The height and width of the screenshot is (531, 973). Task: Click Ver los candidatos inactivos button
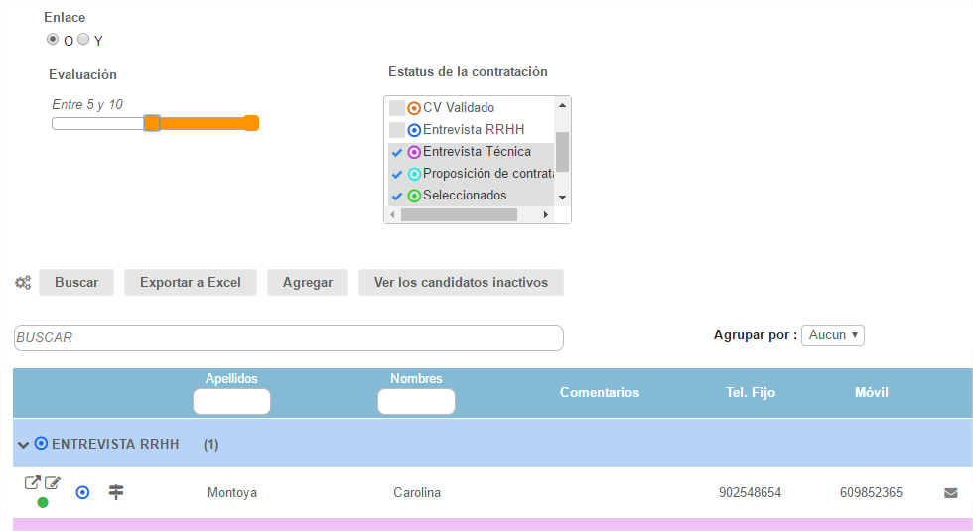[x=461, y=282]
